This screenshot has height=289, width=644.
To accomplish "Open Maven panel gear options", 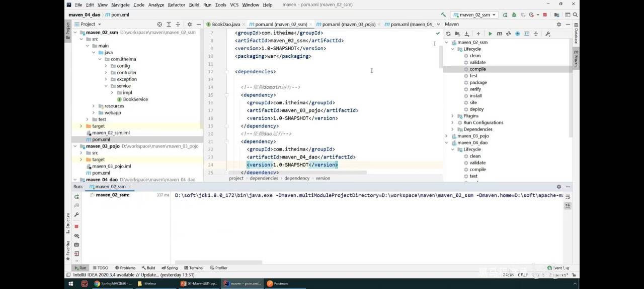I will pyautogui.click(x=559, y=24).
